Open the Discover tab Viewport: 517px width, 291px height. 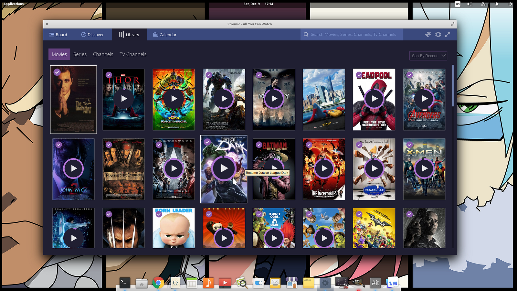coord(92,35)
